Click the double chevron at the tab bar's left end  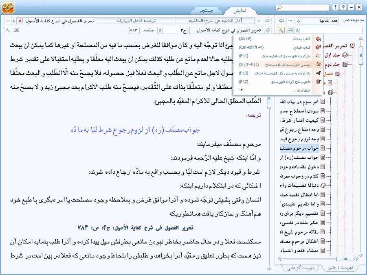pos(8,21)
